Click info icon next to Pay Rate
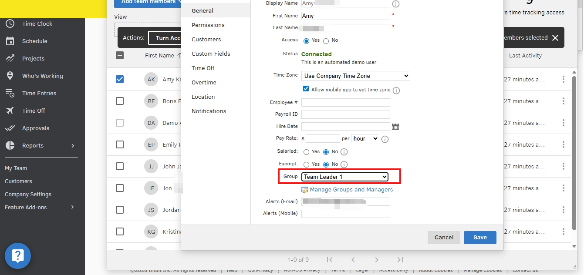 [385, 139]
